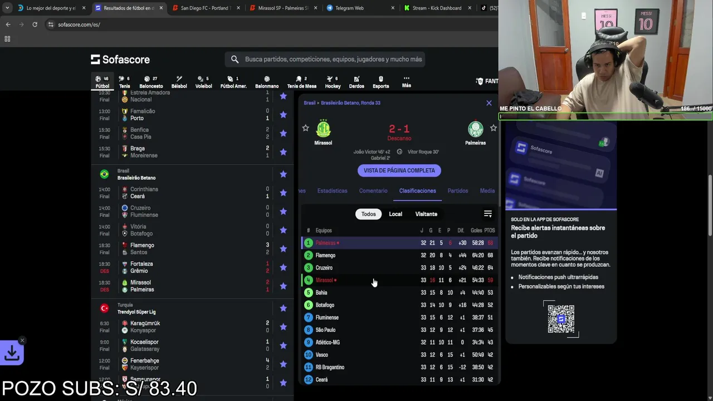This screenshot has width=713, height=401.
Task: Open the Voleibol sport category
Action: (203, 82)
